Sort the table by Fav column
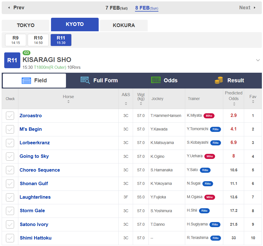The width and height of the screenshot is (263, 246). point(253,102)
